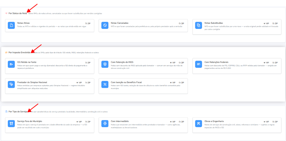Screen dimensions: 286x141
Task: Click the Com Isenção percent icon
Action: [x=105, y=84]
